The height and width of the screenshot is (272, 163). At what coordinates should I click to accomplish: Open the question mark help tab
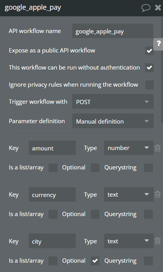click(x=158, y=44)
